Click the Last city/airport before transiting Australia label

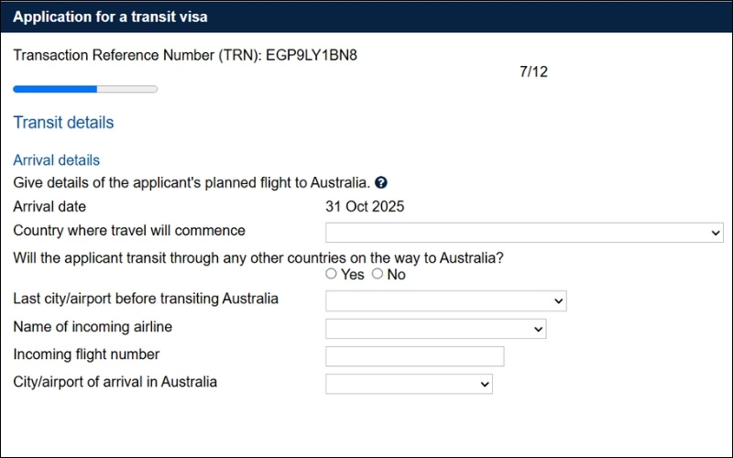pyautogui.click(x=146, y=300)
